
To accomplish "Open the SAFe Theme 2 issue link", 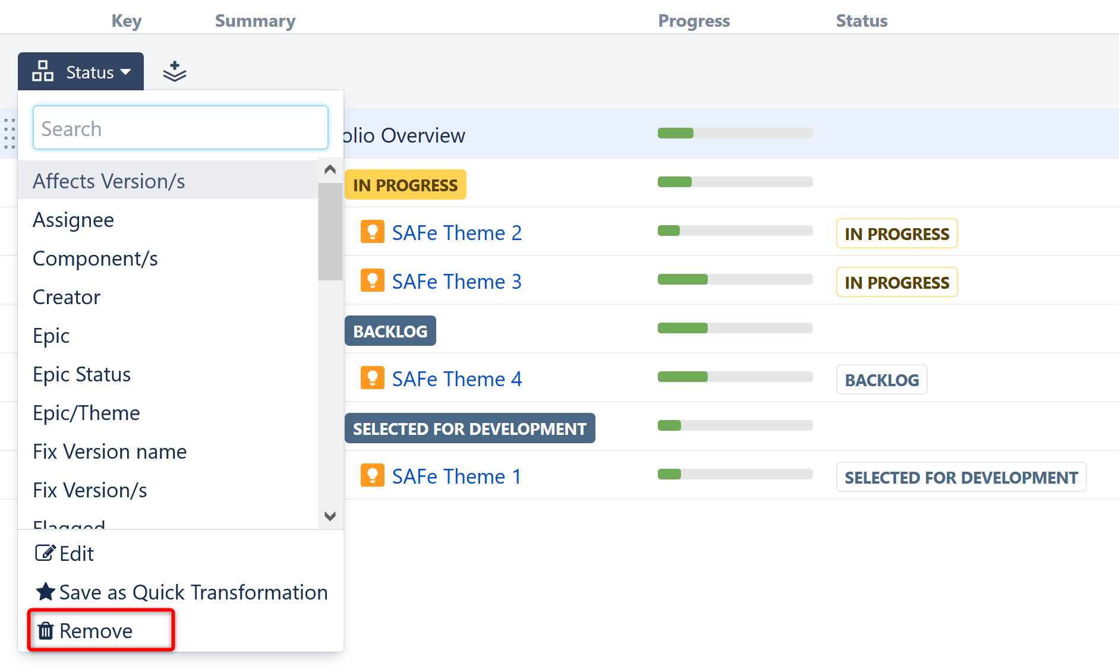I will coord(456,233).
